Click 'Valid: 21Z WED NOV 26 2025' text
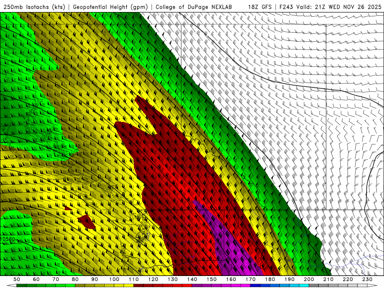384x288 pixels. pyautogui.click(x=339, y=7)
